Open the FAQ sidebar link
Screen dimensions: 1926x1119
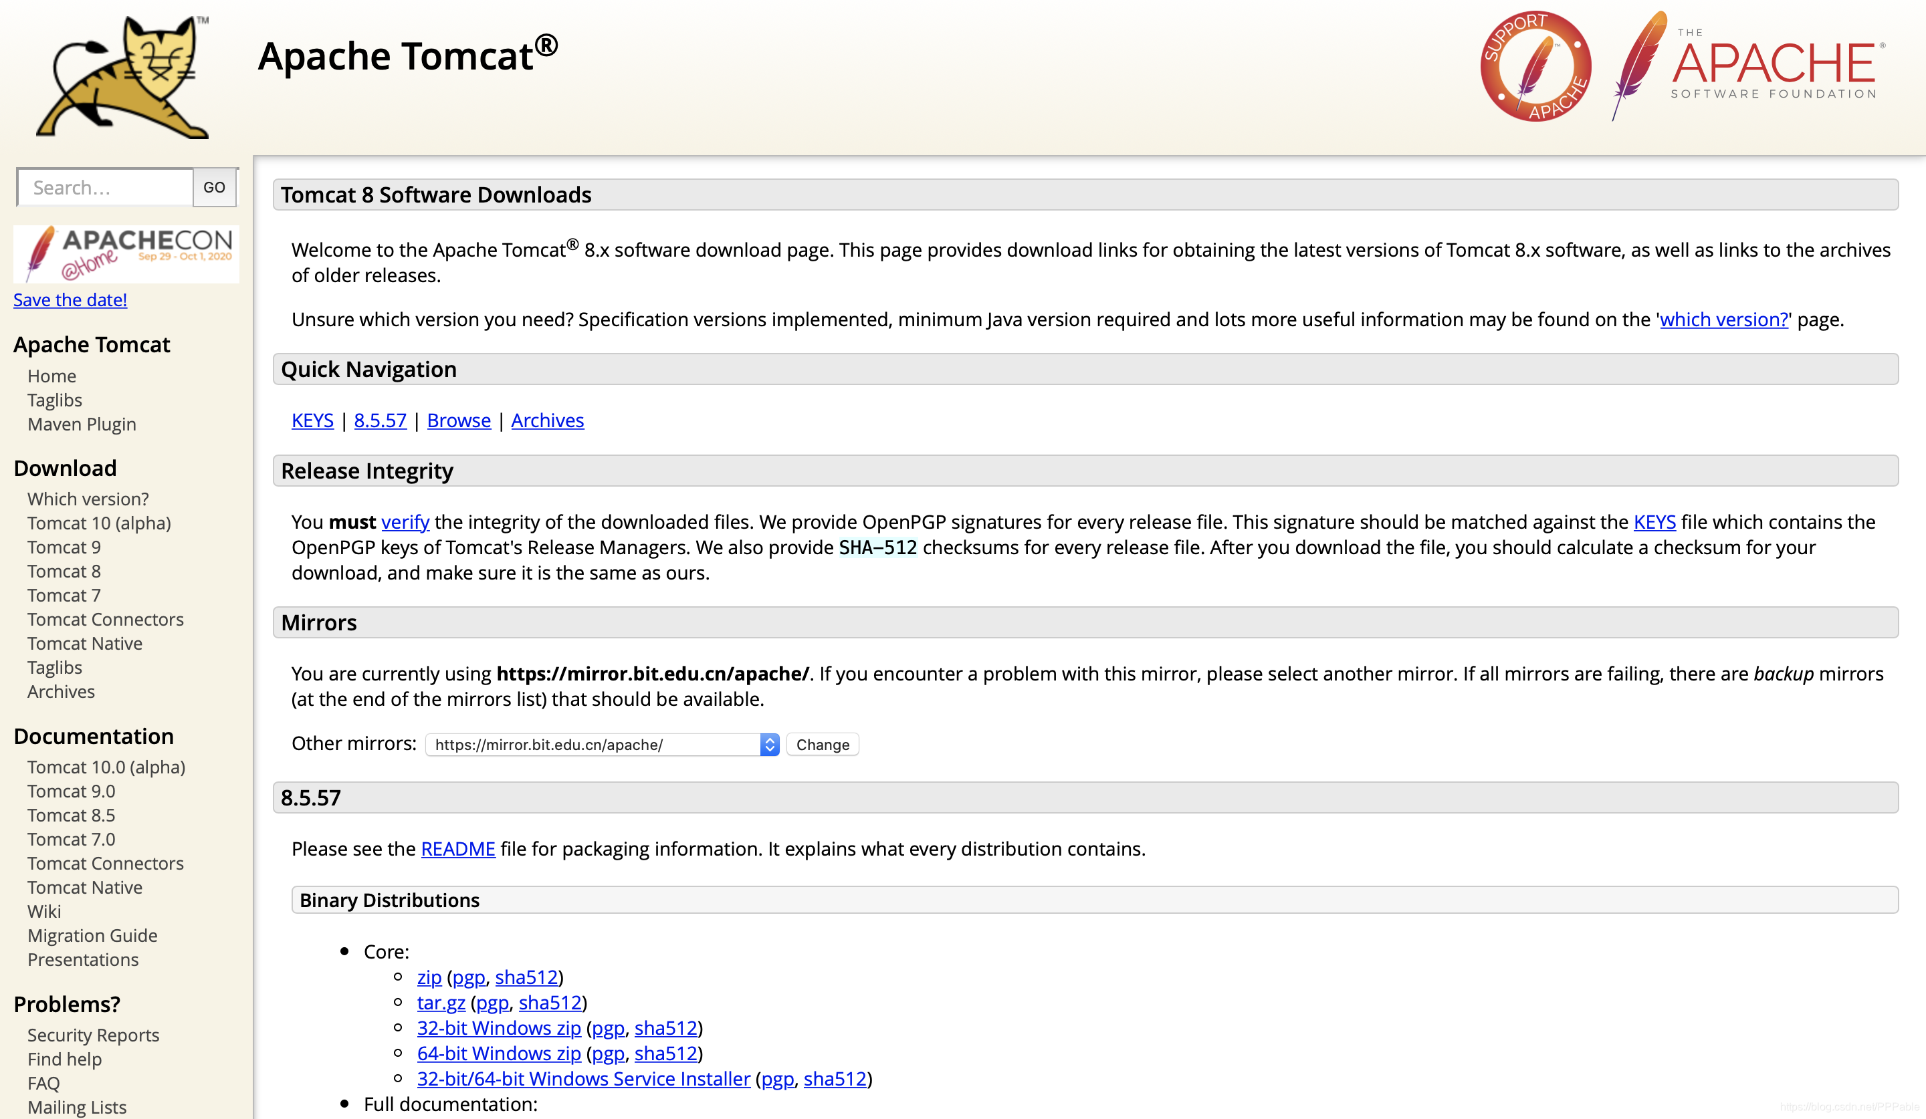click(43, 1083)
